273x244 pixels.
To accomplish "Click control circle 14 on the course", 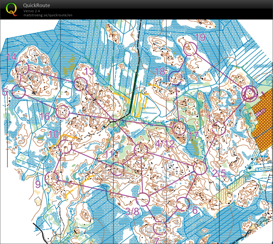I will click(x=22, y=68).
